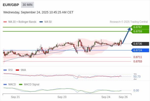This screenshot has height=101, width=150.
Task: Click the red 9MA legend swatch
Action: (x=17, y=70)
